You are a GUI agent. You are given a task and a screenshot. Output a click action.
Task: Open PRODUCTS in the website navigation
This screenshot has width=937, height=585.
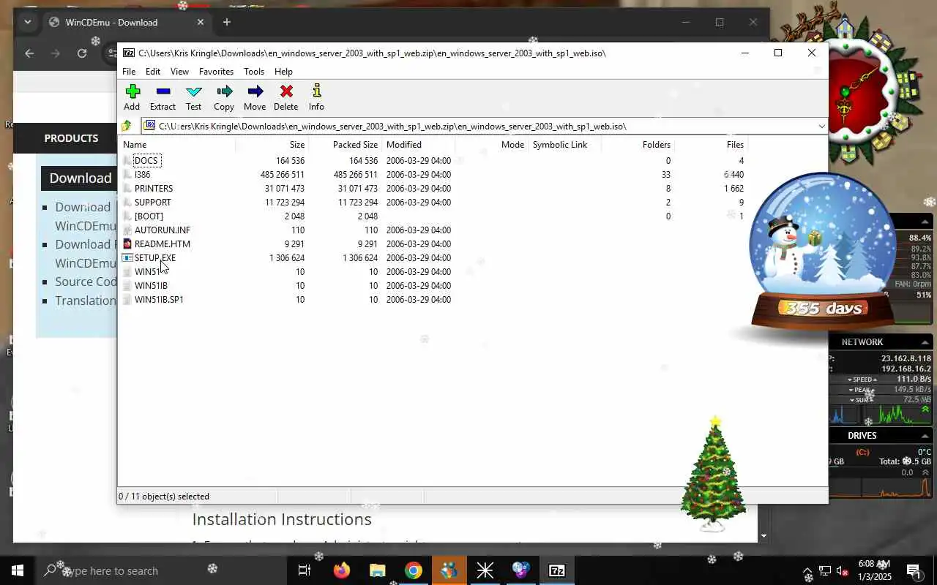pyautogui.click(x=71, y=137)
